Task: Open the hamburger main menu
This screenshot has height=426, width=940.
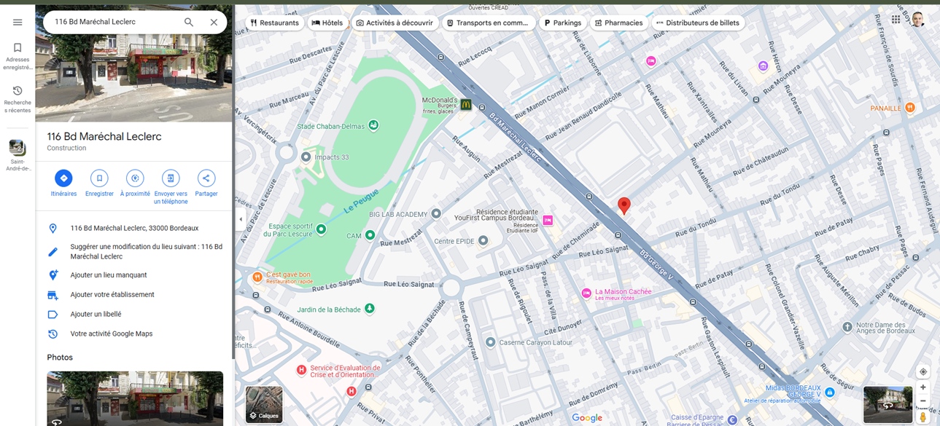Action: click(18, 23)
